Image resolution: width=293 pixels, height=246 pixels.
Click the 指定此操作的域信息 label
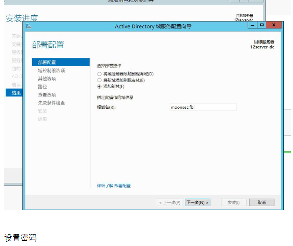tap(115, 97)
